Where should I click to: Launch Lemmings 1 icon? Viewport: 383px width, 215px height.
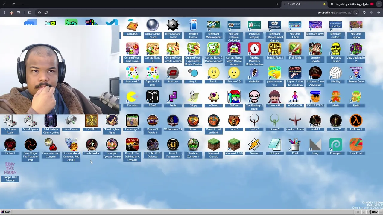(x=132, y=123)
